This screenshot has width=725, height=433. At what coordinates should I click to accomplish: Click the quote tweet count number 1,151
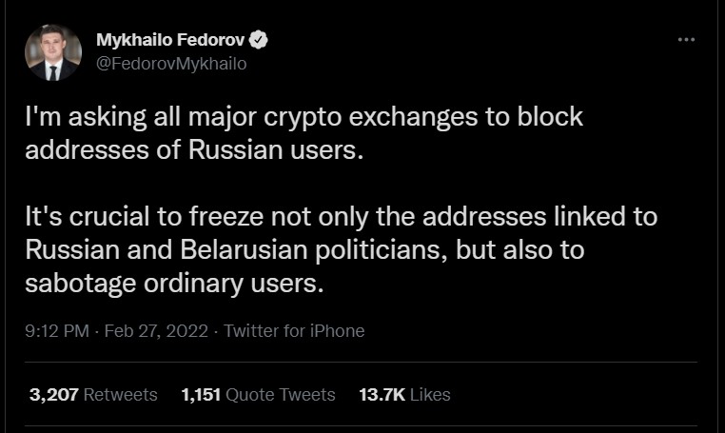[x=201, y=395]
